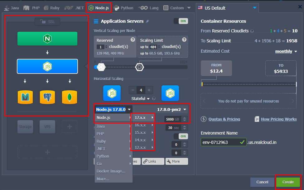304x190 pixels.
Task: Open the 17.8.0-pm2 tag dropdown
Action: [172, 109]
